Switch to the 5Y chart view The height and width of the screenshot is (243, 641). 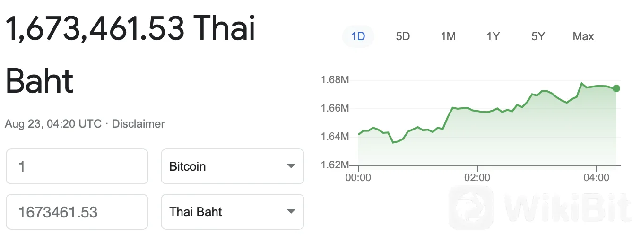(x=538, y=36)
